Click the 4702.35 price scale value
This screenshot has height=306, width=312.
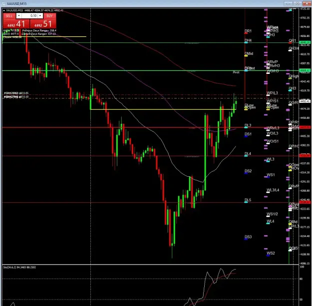pyautogui.click(x=305, y=17)
